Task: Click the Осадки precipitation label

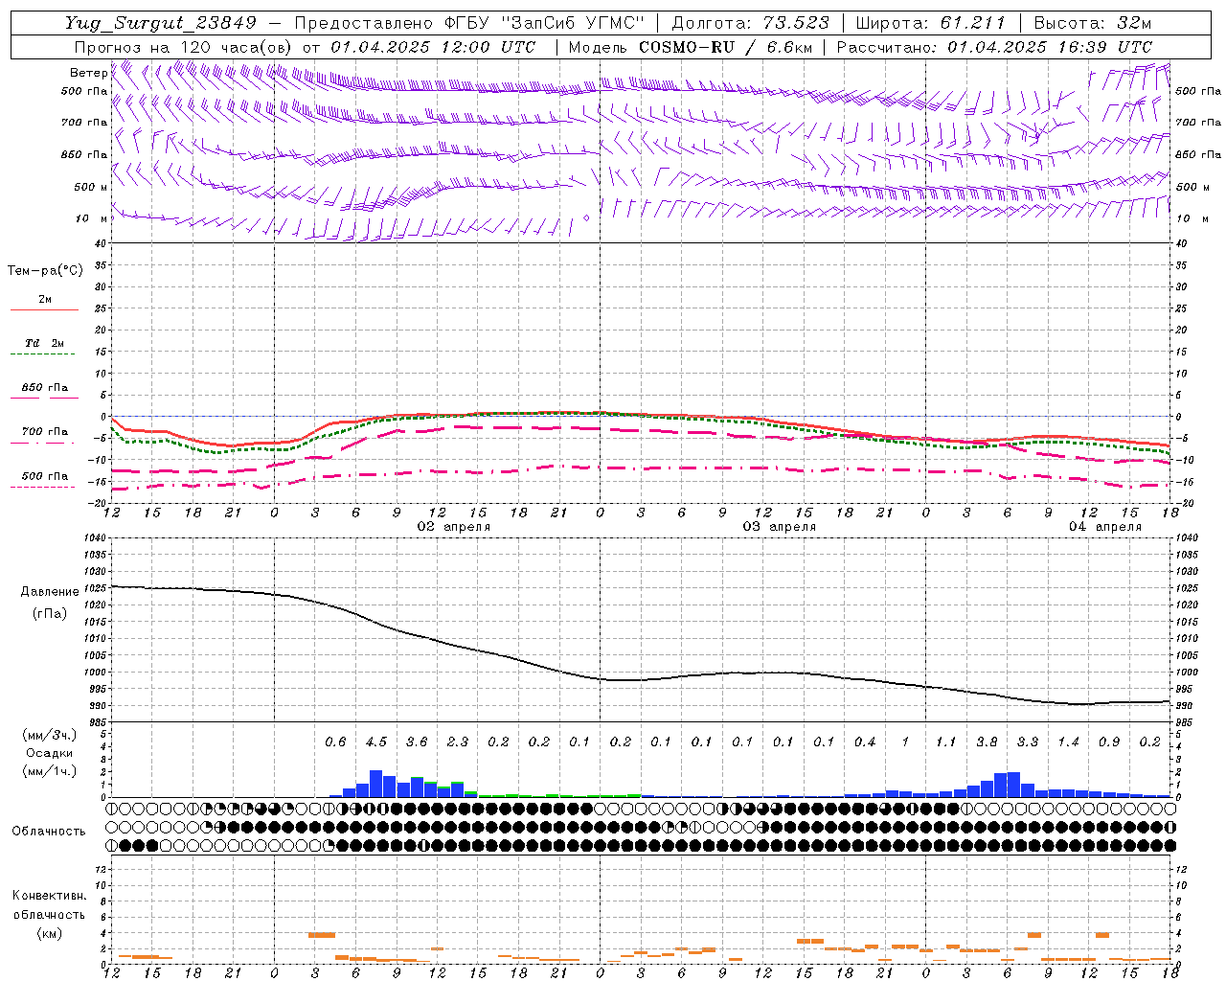Action: (50, 754)
